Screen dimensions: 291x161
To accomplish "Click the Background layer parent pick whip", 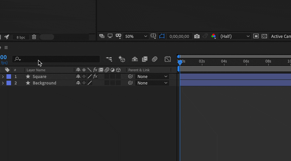I will pos(130,83).
